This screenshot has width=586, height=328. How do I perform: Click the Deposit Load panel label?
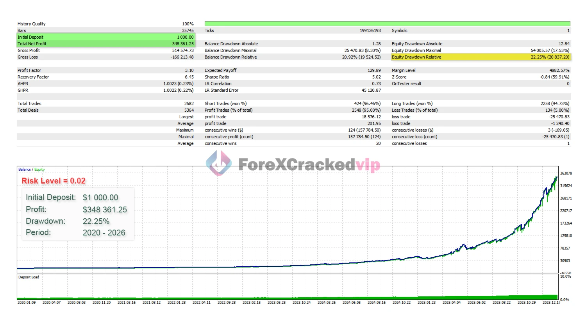coord(29,277)
